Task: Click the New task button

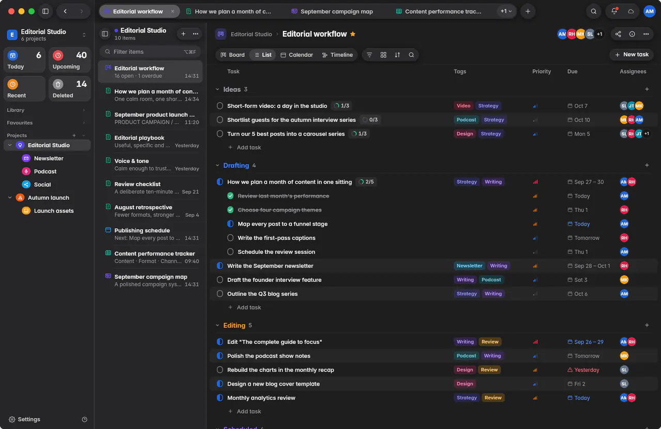Action: point(632,55)
